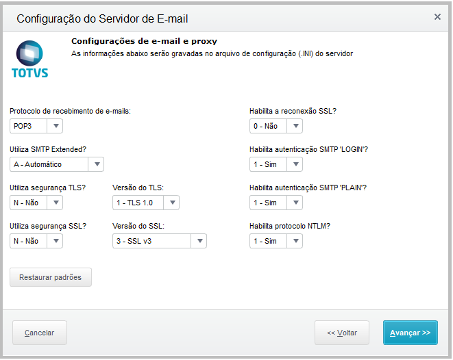
Task: Open SMTP 'PLAIN' authentication dropdown
Action: click(276, 203)
